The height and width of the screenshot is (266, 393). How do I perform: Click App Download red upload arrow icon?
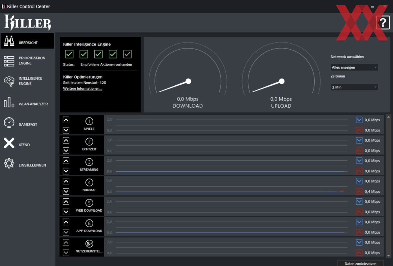pos(359,232)
